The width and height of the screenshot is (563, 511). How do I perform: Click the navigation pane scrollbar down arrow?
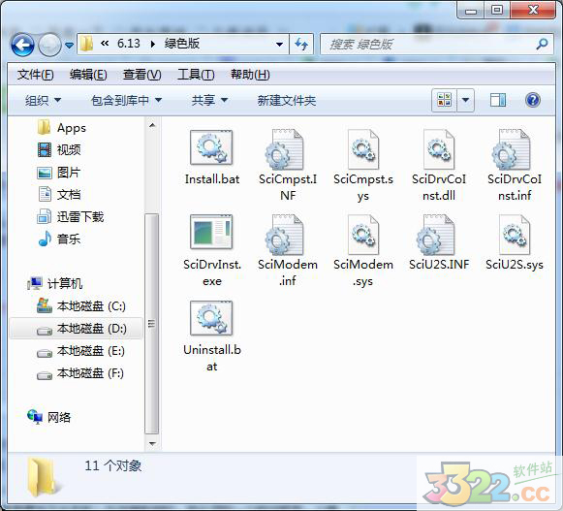click(152, 443)
